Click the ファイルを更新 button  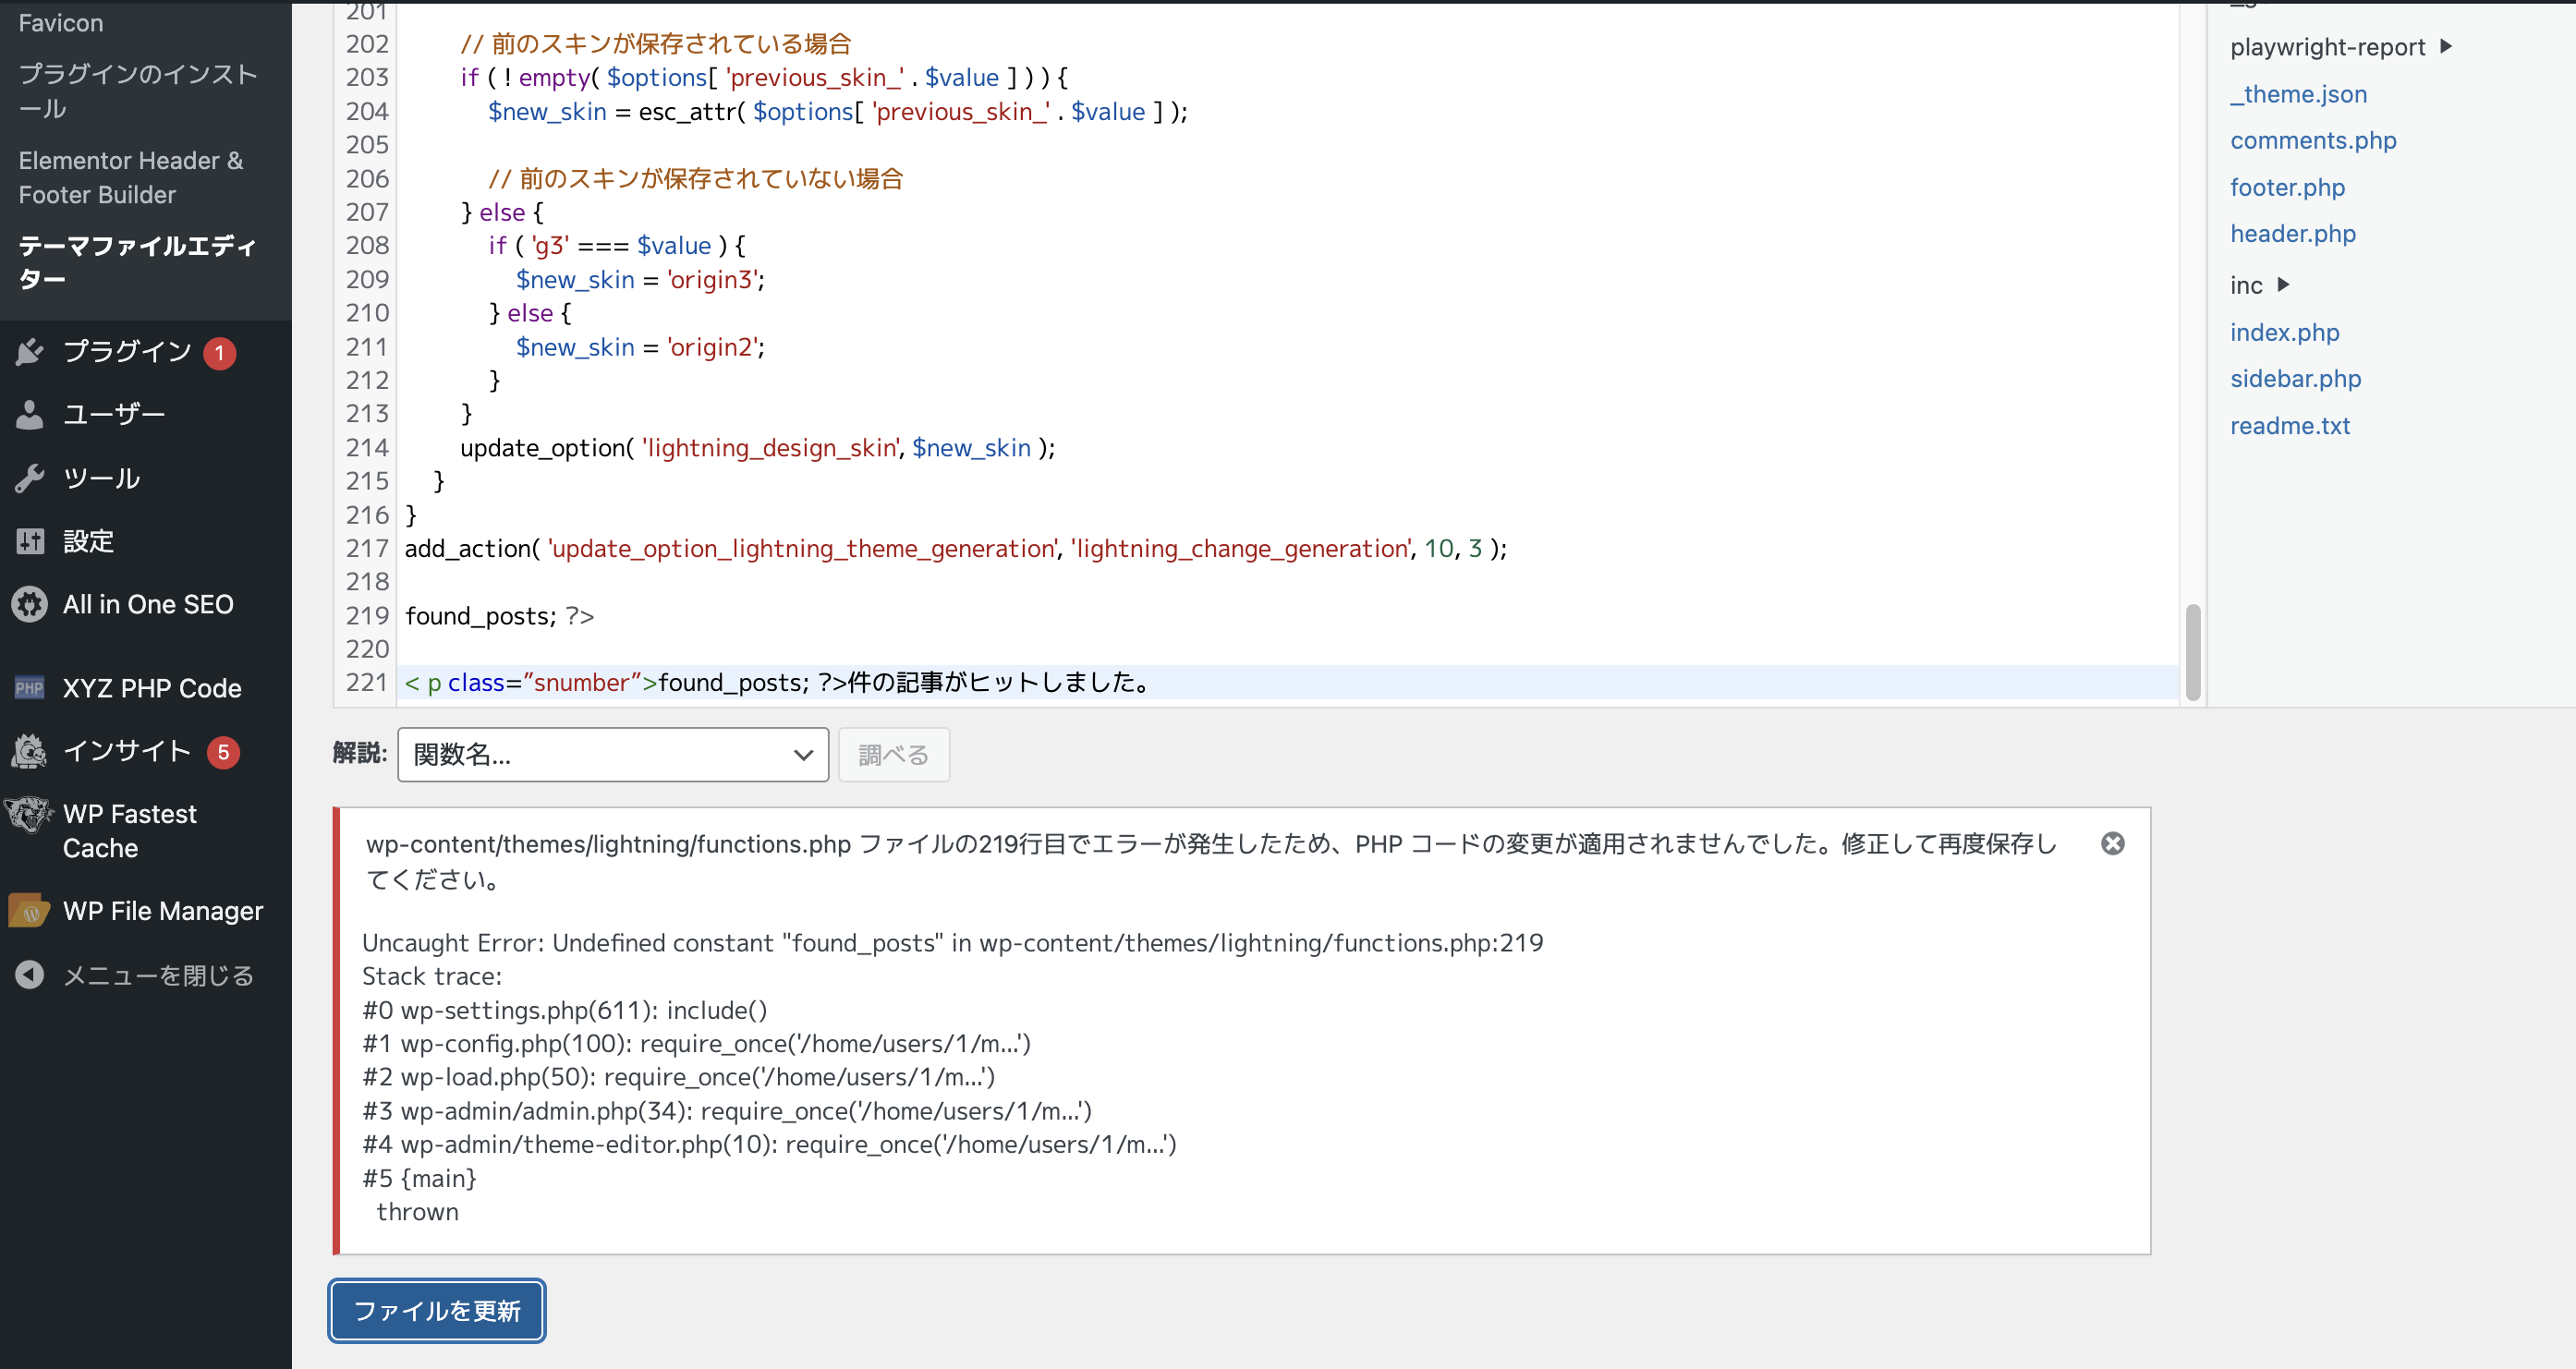pos(435,1310)
